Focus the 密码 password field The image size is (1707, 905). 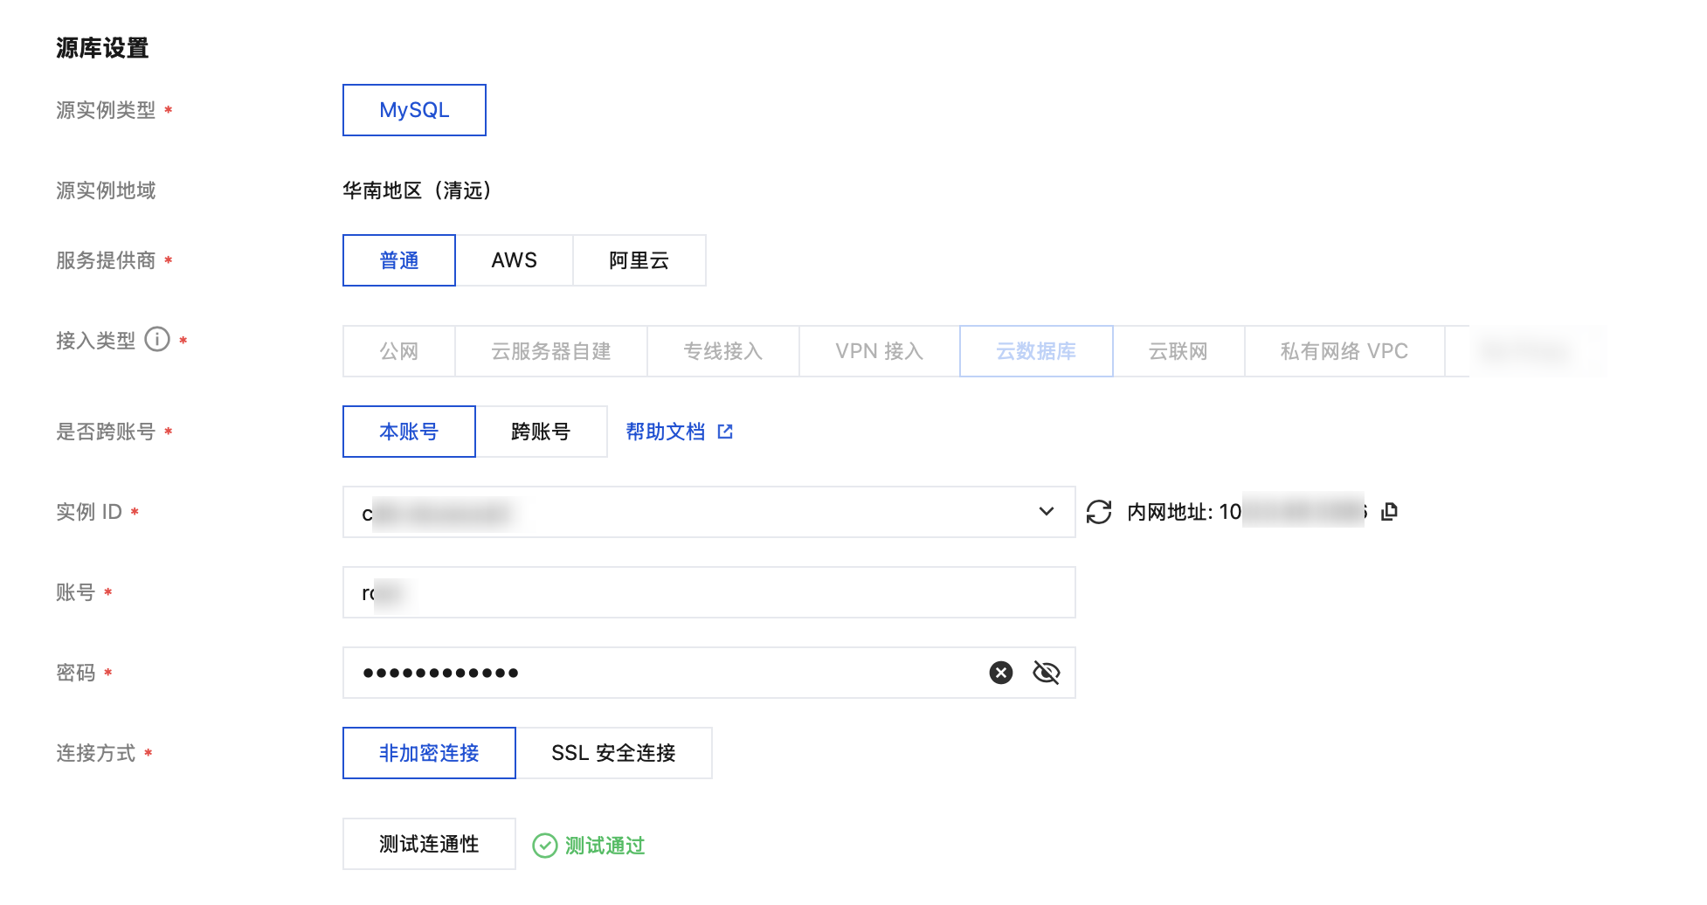[664, 673]
